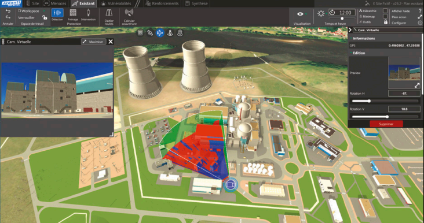Toggle the Verrouiller padlock icon

[x=45, y=17]
